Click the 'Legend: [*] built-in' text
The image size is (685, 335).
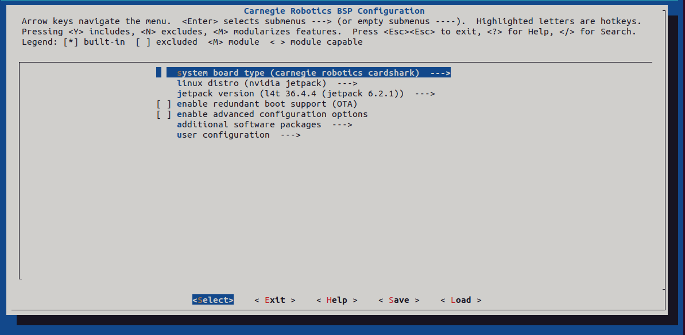coord(73,42)
